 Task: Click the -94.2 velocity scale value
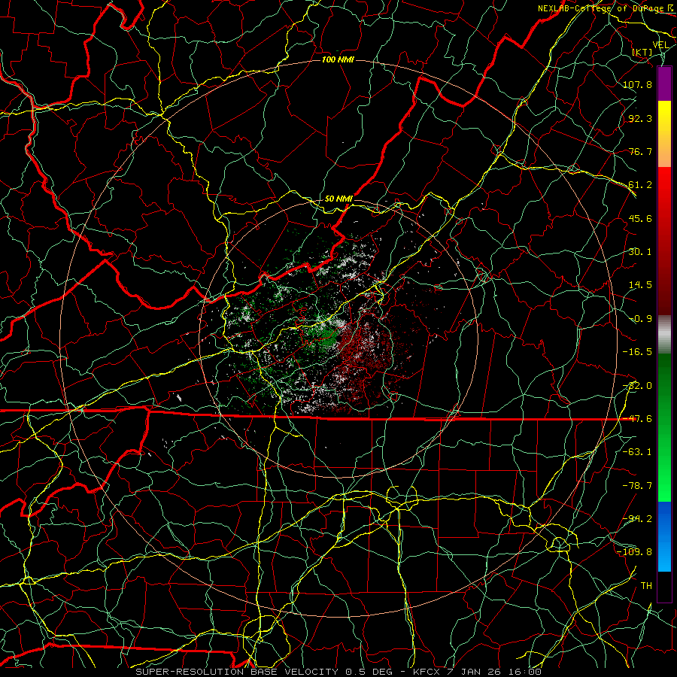pos(637,519)
